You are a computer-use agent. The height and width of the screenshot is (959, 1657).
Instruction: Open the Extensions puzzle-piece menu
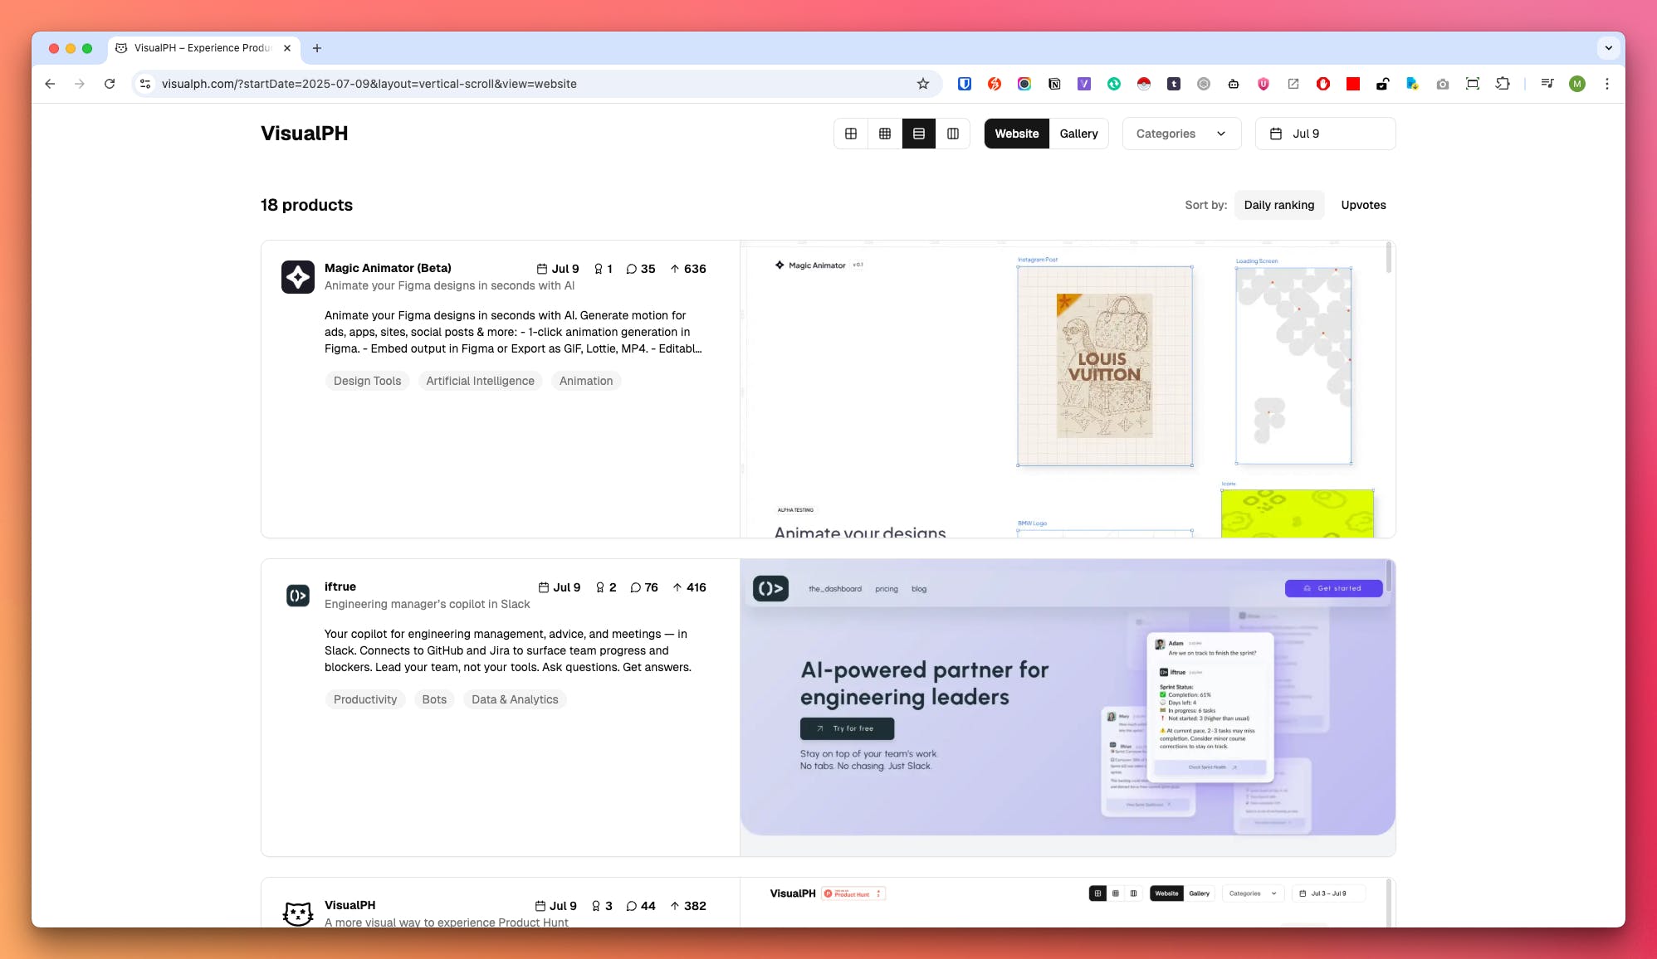pyautogui.click(x=1503, y=84)
